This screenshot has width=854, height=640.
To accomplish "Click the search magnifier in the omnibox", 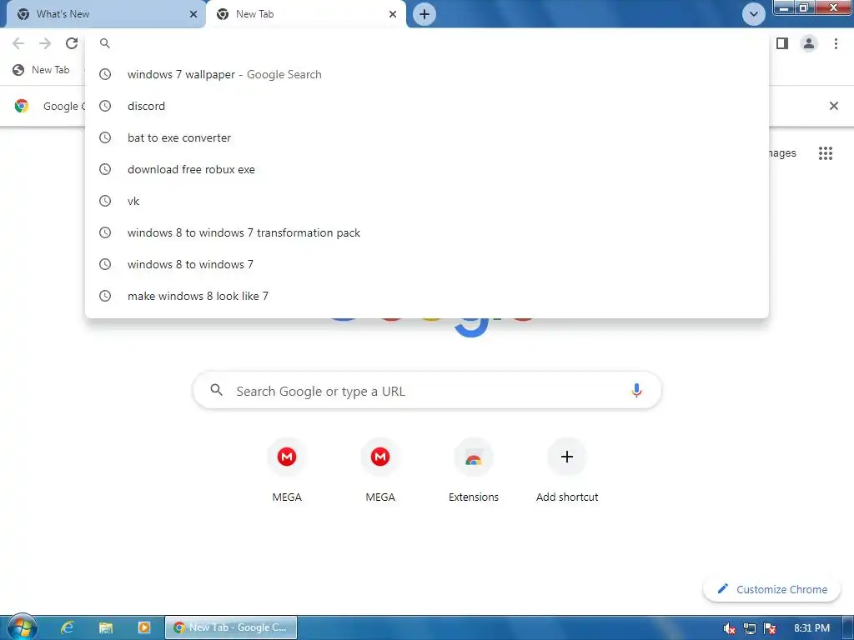I will [105, 43].
